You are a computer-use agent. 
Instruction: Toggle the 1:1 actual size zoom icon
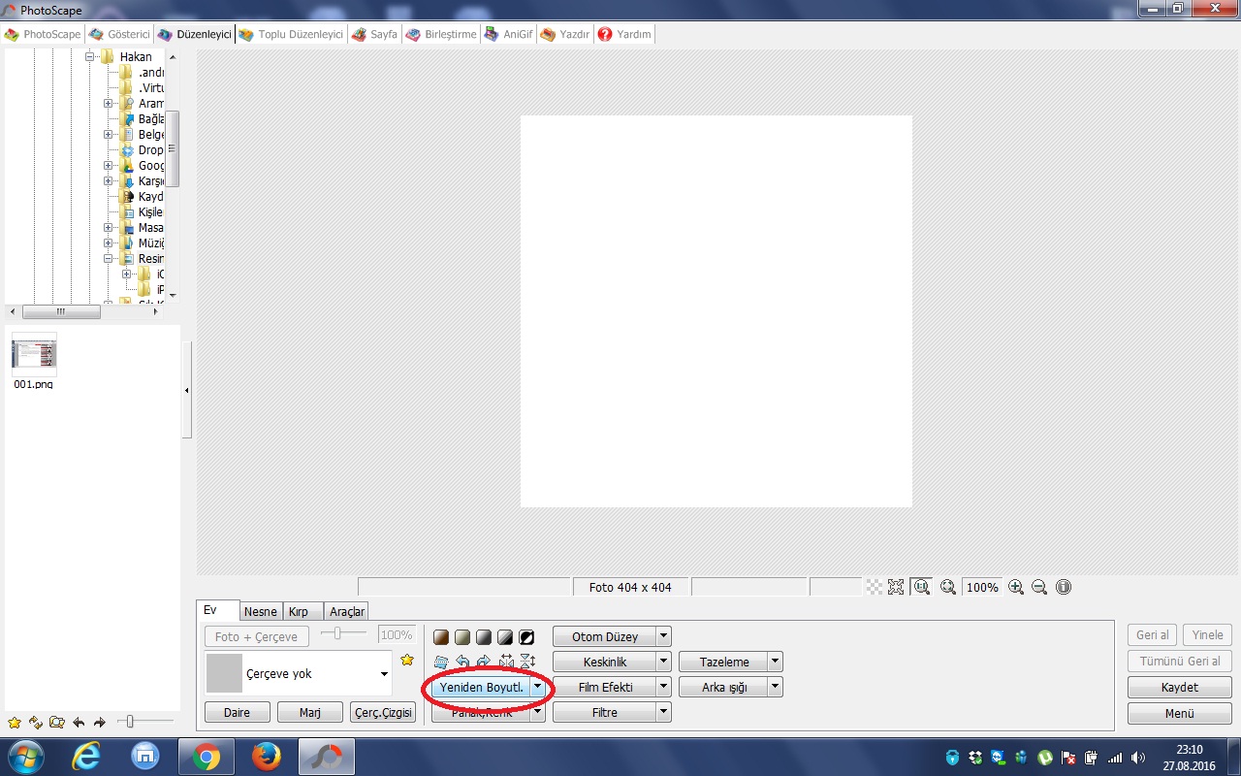[922, 587]
